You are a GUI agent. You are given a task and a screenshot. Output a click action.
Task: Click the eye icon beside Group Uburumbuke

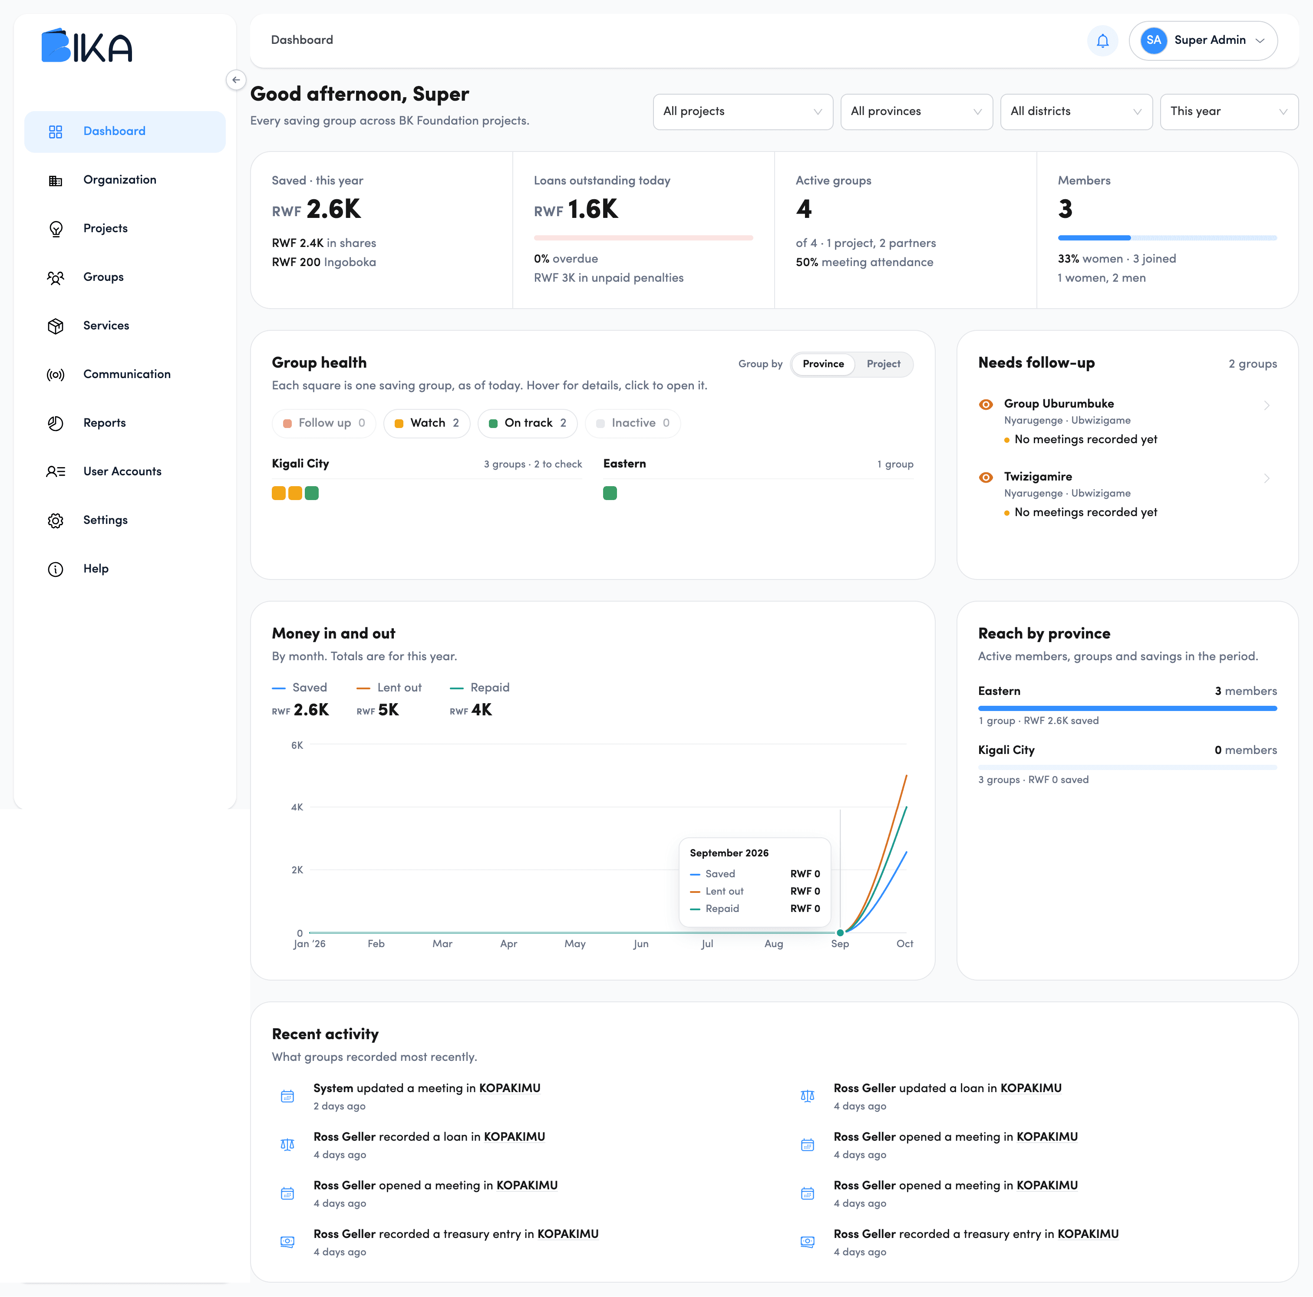(986, 404)
